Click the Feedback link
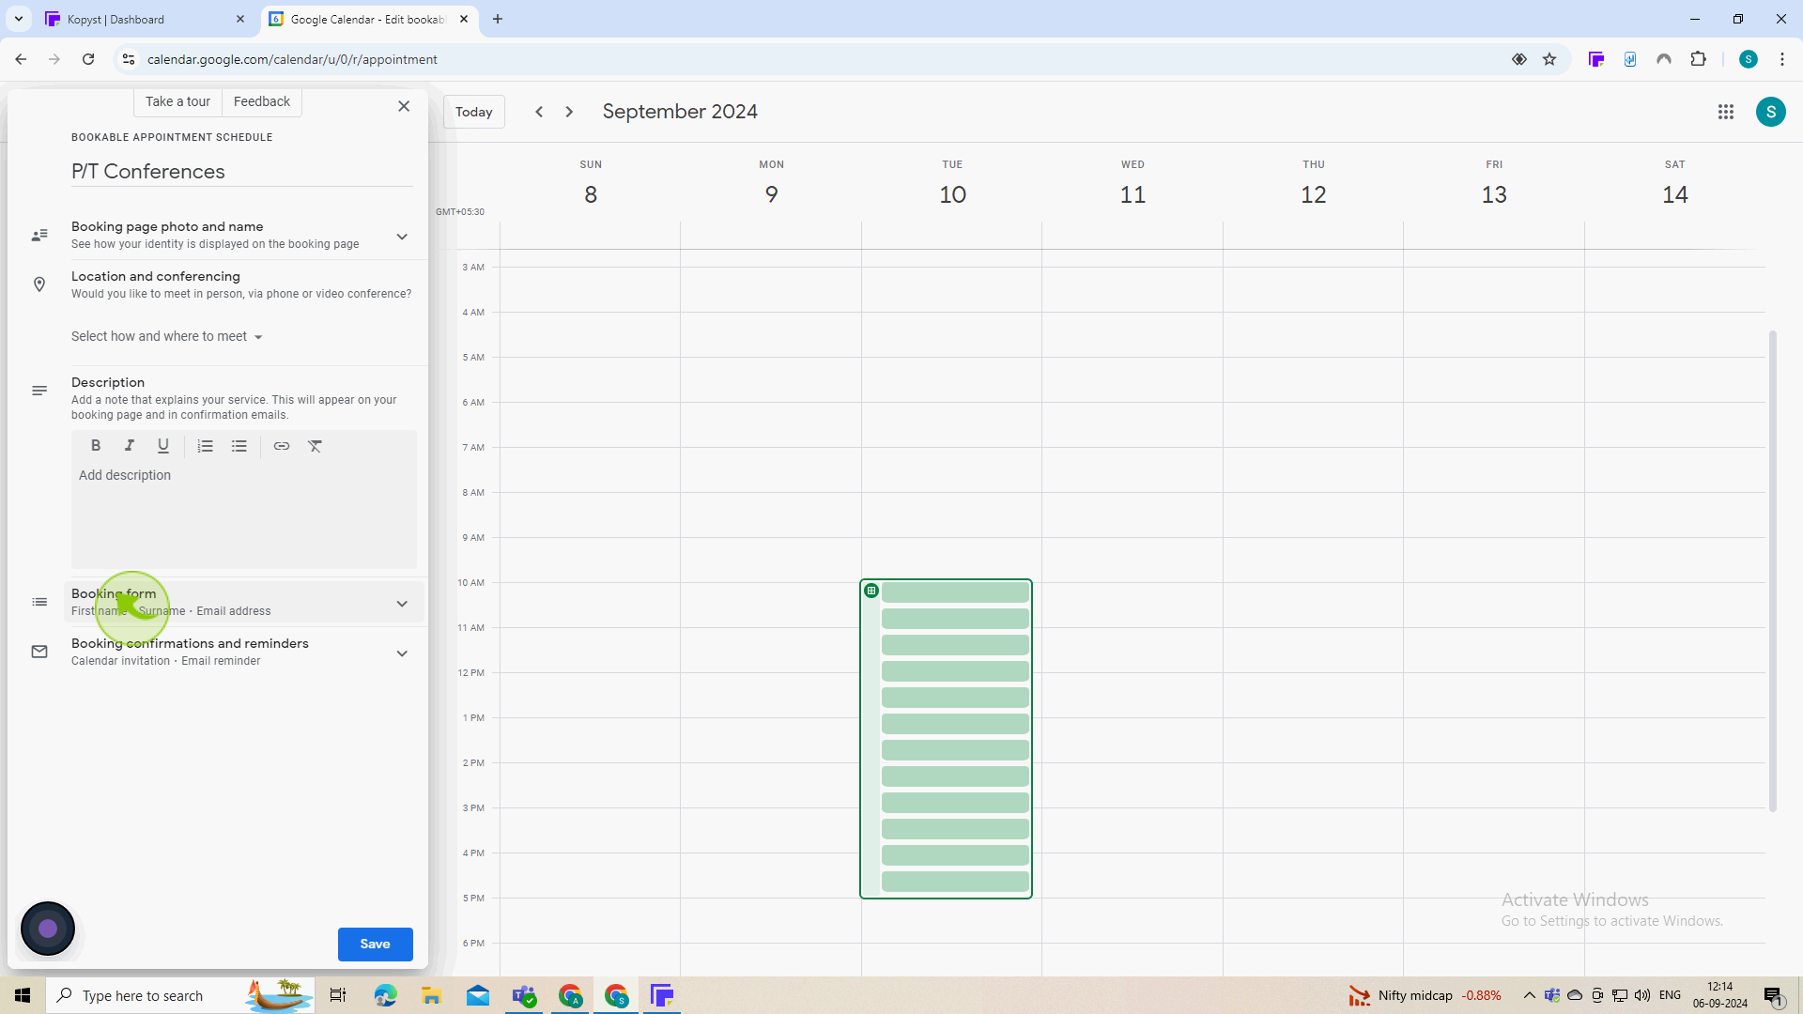 point(261,101)
